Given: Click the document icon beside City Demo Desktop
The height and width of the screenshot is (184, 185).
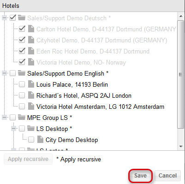Looking at the screenshot, I should [40, 140].
